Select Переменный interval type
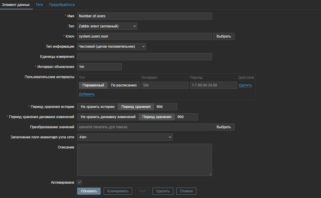321x198 pixels. tap(93, 85)
